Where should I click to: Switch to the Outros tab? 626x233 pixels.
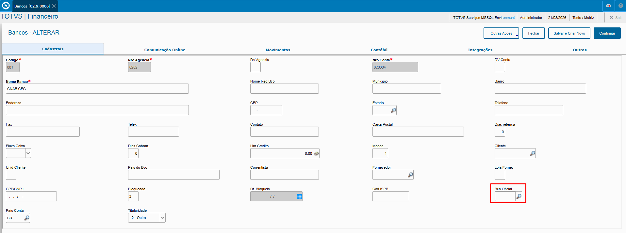pos(580,50)
